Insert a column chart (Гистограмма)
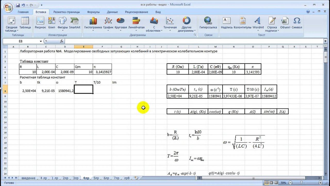The height and width of the screenshot is (186, 330). [93, 24]
